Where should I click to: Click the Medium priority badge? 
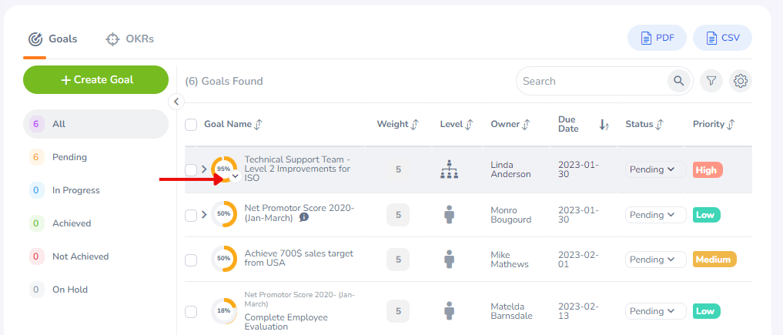(x=714, y=260)
